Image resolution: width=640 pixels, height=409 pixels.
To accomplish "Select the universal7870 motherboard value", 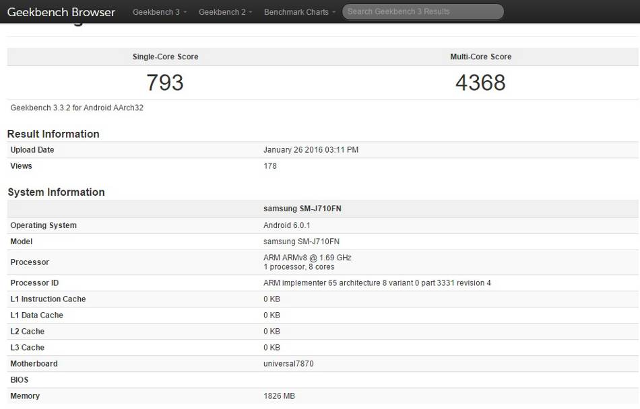I will pos(288,364).
